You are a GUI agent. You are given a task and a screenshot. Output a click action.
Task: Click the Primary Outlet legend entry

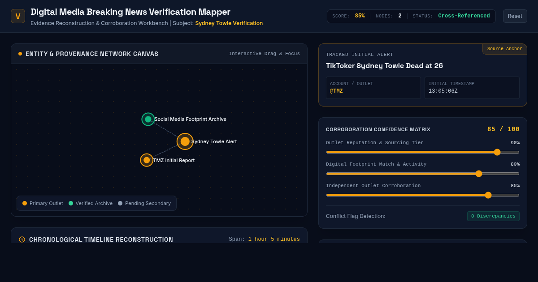(43, 203)
